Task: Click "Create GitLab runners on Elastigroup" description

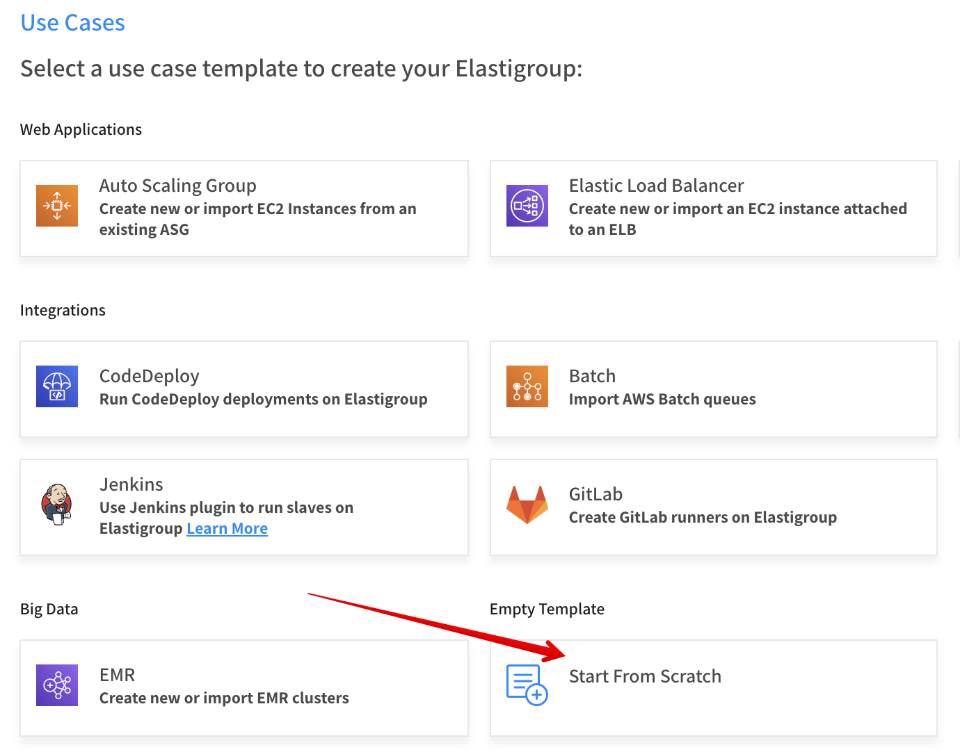Action: pyautogui.click(x=703, y=518)
